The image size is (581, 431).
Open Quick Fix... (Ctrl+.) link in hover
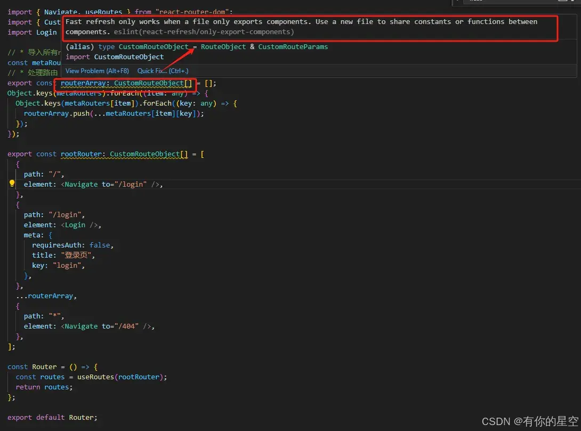click(x=163, y=71)
